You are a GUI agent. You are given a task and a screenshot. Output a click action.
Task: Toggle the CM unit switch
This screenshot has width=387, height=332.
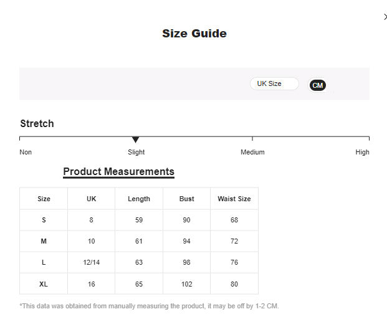point(318,85)
